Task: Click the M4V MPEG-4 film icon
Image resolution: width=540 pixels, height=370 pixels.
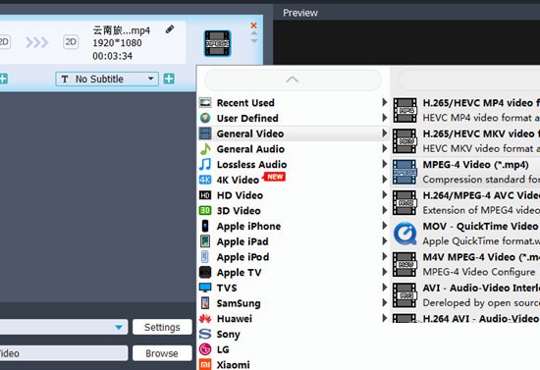Action: 405,264
